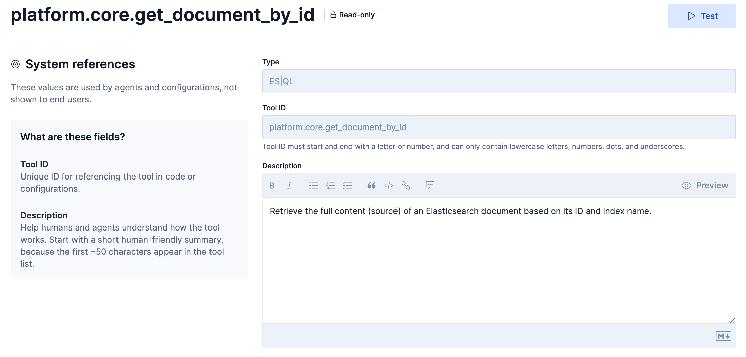Click the "Help humans and agents understand" paragraph

point(122,246)
